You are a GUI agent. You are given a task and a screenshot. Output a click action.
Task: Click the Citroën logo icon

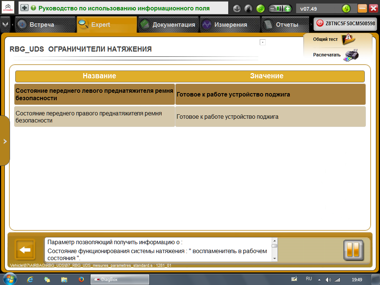[8, 7]
